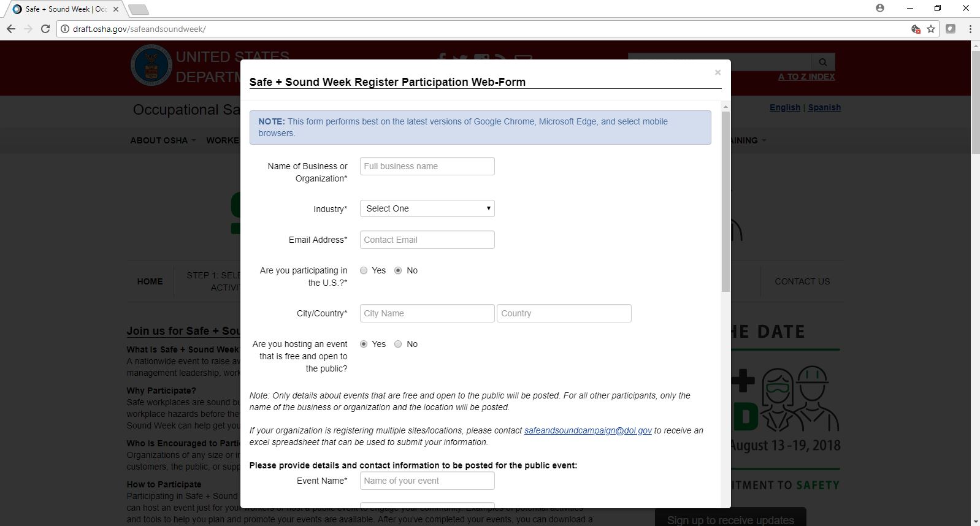Open a new browser tab
Viewport: 980px width, 526px height.
click(x=139, y=9)
